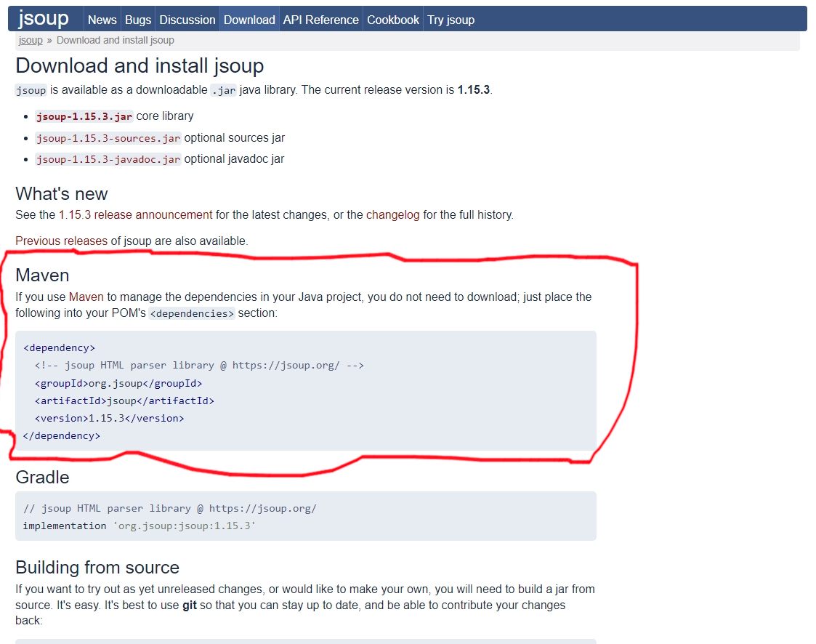Click the Gradle section heading

42,477
